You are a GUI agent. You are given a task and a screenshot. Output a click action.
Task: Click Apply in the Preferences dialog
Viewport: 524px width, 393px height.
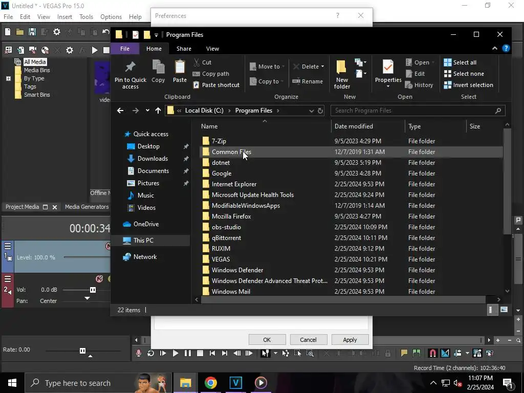(x=350, y=340)
